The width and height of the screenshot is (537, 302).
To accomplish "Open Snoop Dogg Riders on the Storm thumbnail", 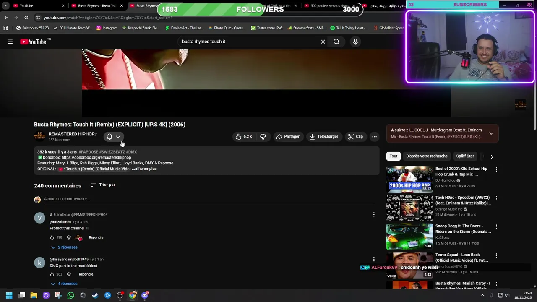I will tap(409, 237).
